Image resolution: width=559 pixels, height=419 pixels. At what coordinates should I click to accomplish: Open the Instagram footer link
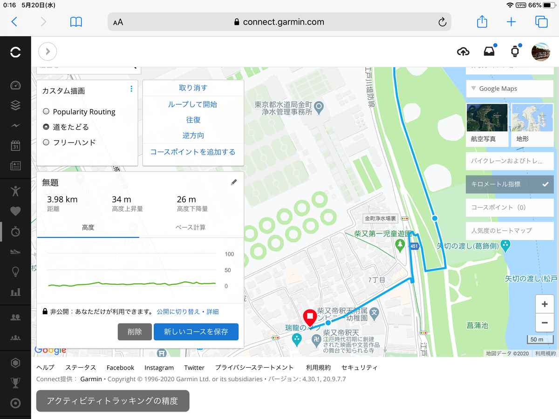tap(159, 367)
